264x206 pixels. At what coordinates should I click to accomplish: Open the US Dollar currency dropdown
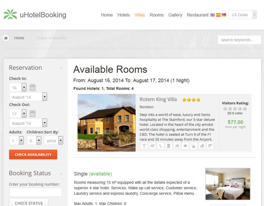[243, 15]
